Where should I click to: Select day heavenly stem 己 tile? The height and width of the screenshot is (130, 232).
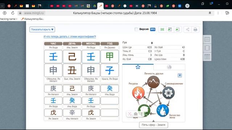tap(72, 56)
